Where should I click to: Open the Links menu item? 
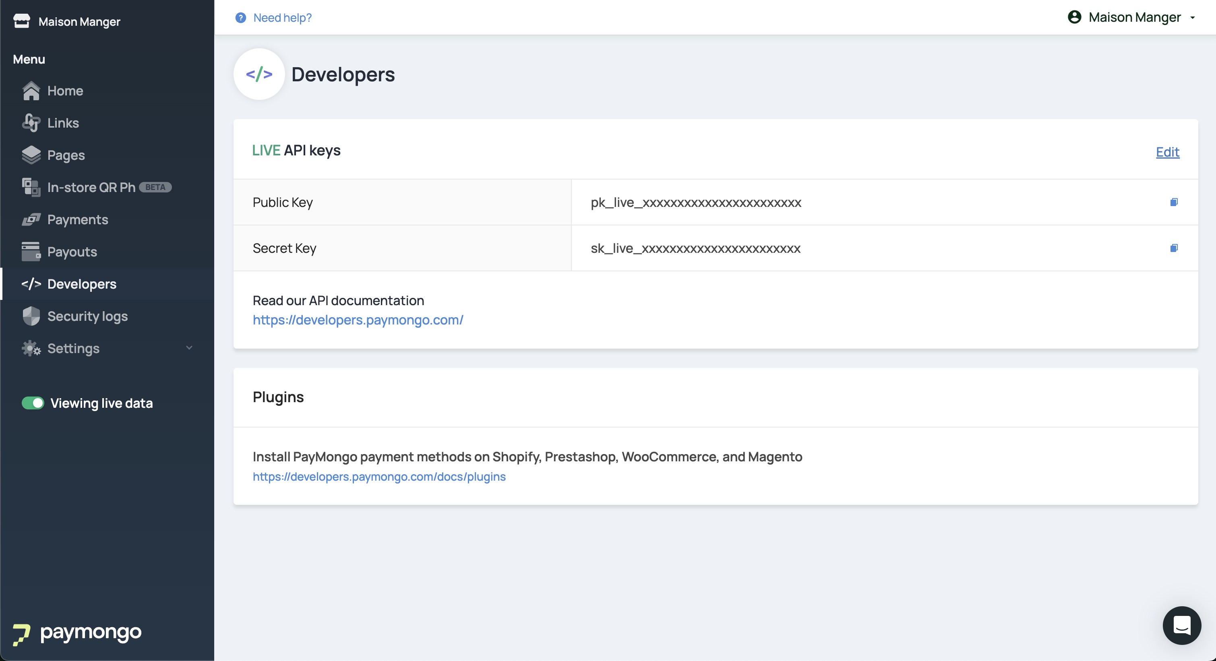click(x=108, y=123)
